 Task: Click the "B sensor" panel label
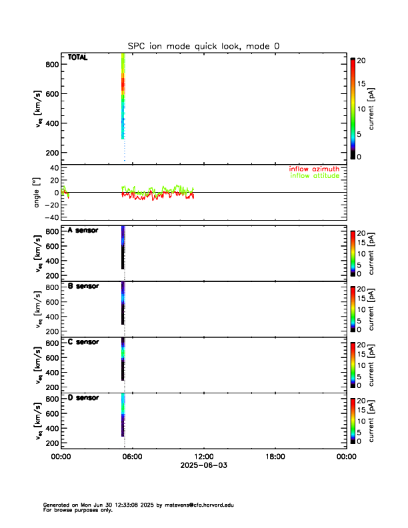point(83,287)
